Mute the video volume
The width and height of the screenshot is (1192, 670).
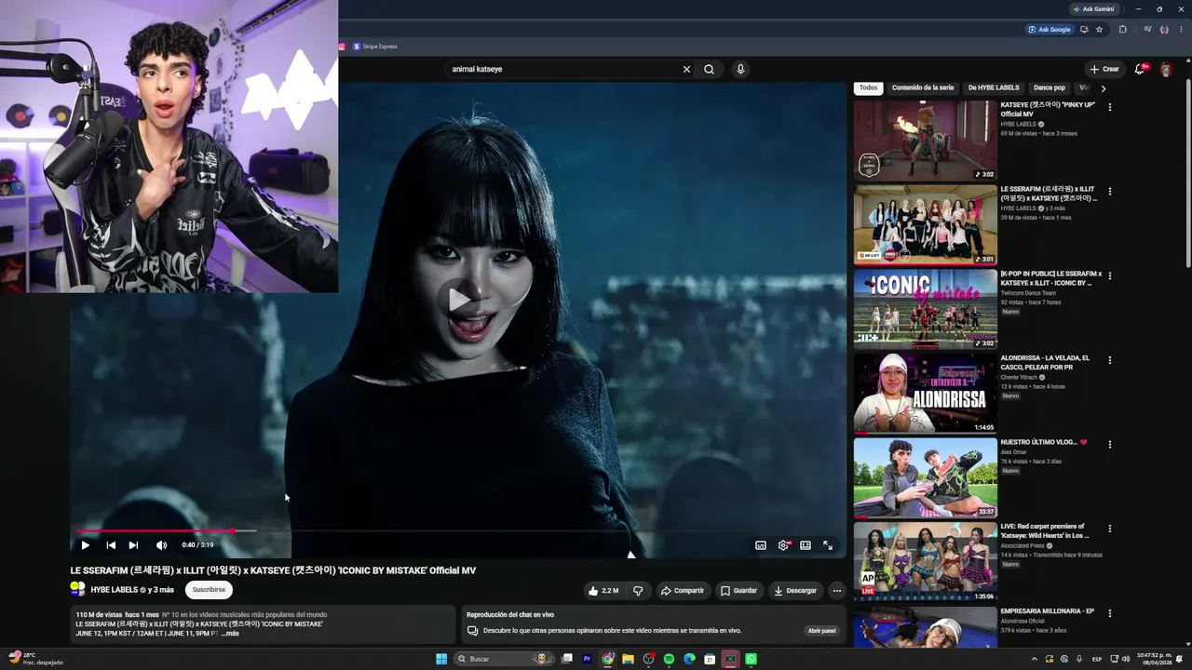[x=161, y=545]
